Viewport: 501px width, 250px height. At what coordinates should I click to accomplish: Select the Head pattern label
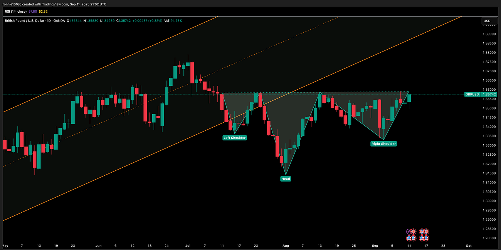[x=286, y=178]
